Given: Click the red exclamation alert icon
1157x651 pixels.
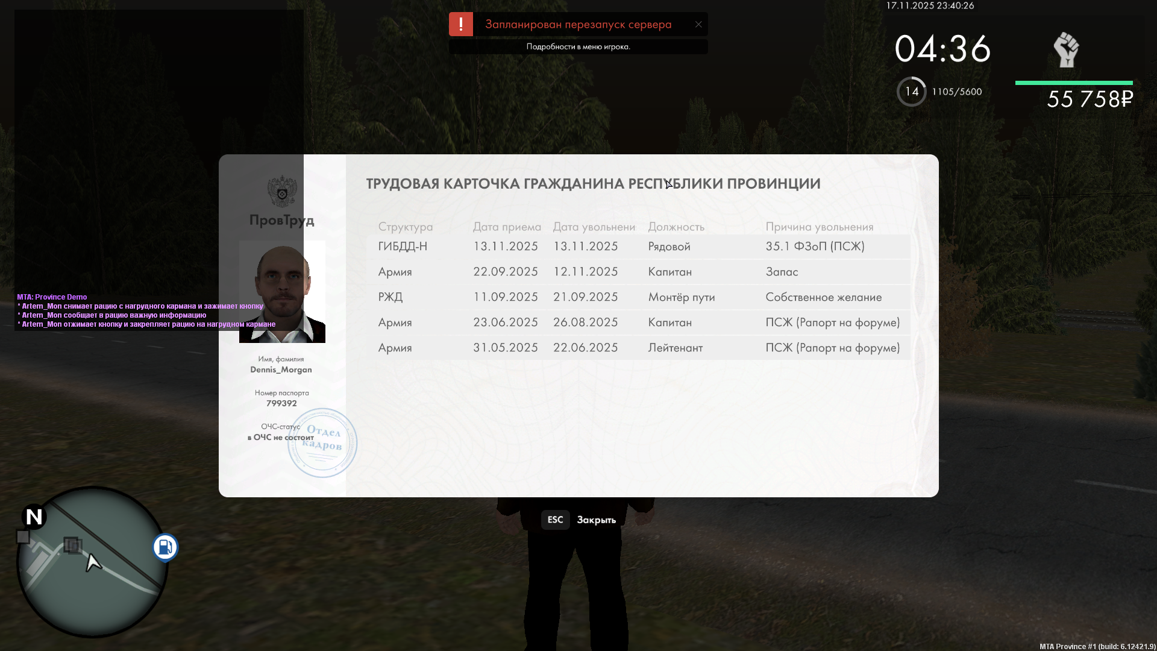Looking at the screenshot, I should 461,25.
